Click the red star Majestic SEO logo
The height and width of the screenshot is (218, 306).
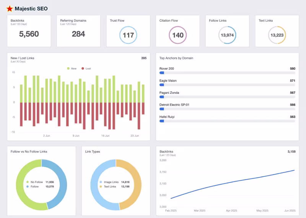[x=10, y=8]
